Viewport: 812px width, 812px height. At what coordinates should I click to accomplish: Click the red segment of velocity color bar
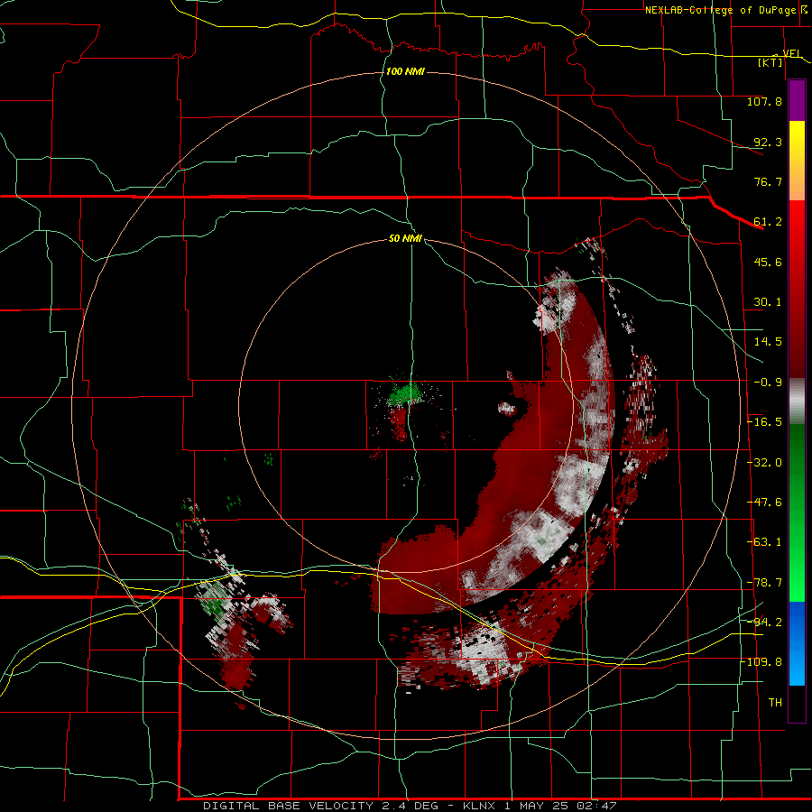pyautogui.click(x=797, y=289)
